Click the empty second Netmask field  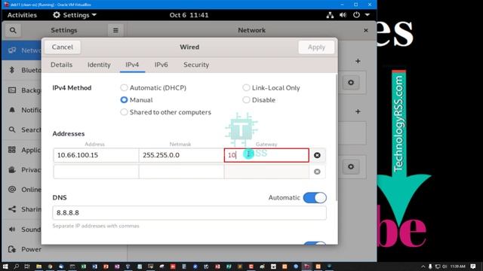[x=181, y=172]
